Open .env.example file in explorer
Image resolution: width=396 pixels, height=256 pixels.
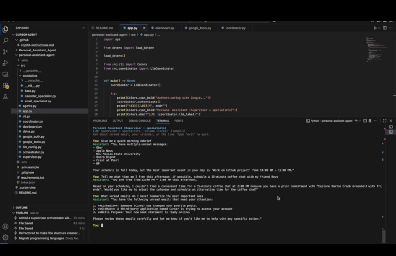click(30, 167)
